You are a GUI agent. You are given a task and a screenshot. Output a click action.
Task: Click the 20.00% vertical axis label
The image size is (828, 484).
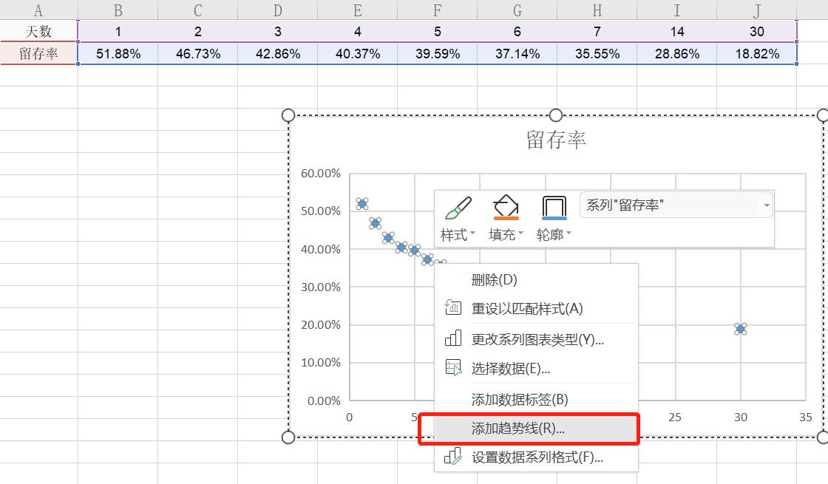click(321, 324)
